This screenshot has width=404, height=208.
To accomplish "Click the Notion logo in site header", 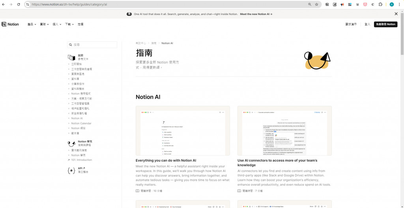I will click(x=10, y=24).
